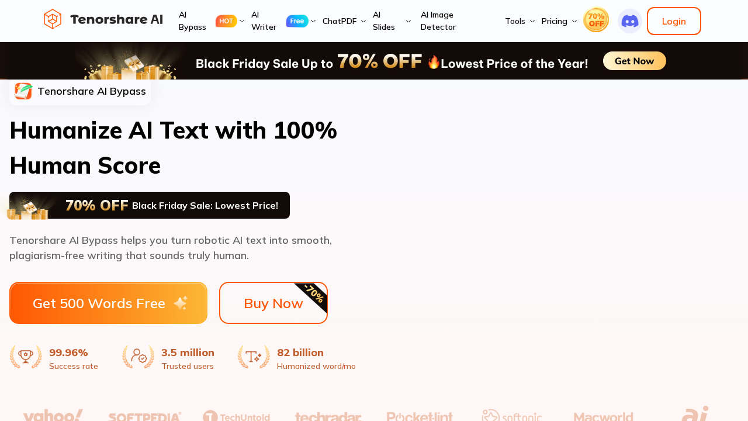The image size is (748, 421).
Task: Click the Free badge beside AI Writer
Action: (x=297, y=21)
